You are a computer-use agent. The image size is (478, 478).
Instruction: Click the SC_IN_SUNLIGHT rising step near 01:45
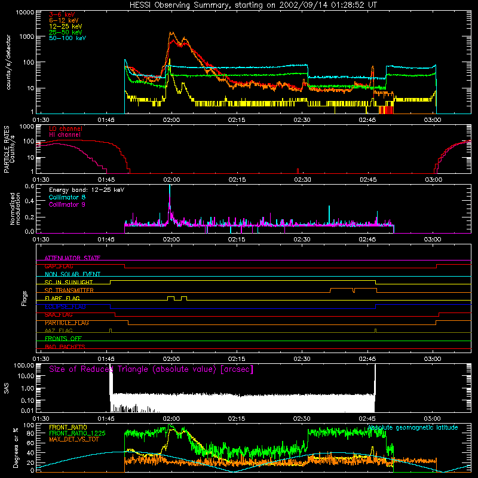tap(111, 282)
